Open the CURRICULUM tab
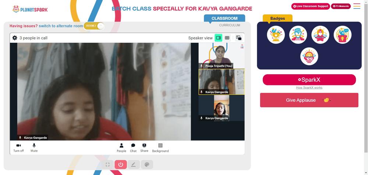 click(230, 25)
